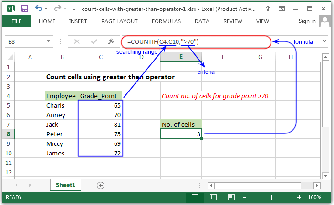Add a new sheet with plus icon
This screenshot has height=205, width=334.
101,185
